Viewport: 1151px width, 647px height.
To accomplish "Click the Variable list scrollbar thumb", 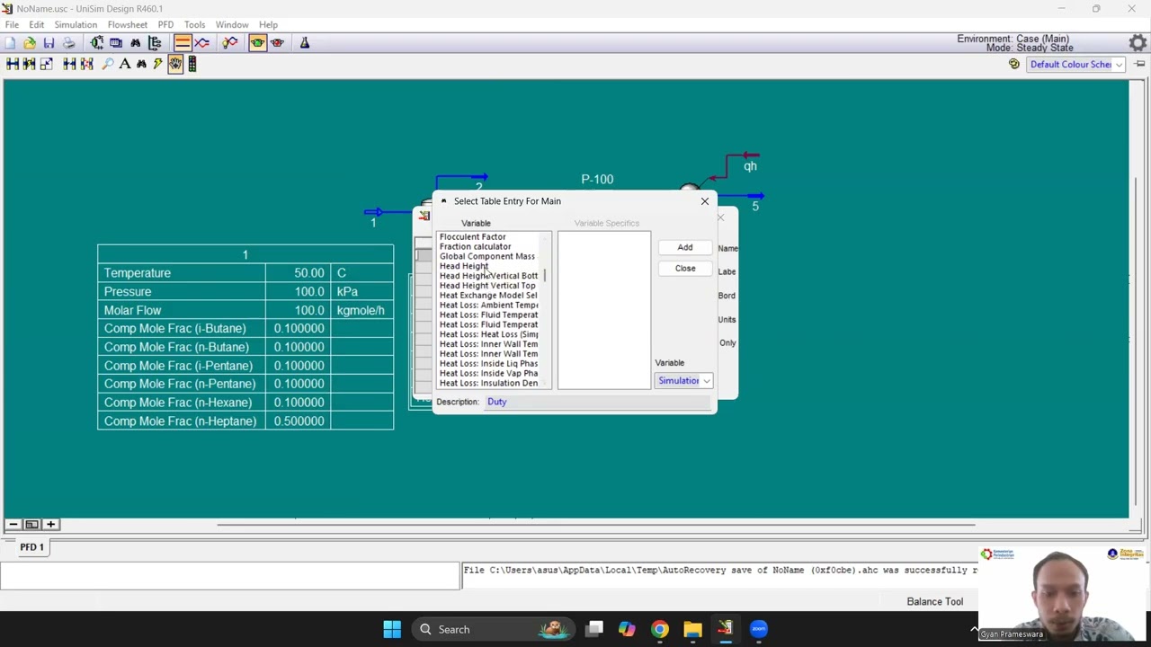I will (x=545, y=274).
